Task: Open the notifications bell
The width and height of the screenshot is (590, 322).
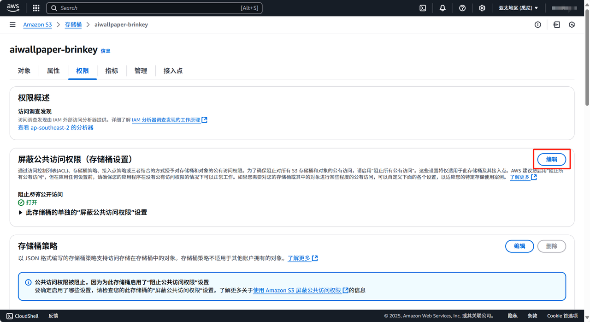Action: [442, 8]
